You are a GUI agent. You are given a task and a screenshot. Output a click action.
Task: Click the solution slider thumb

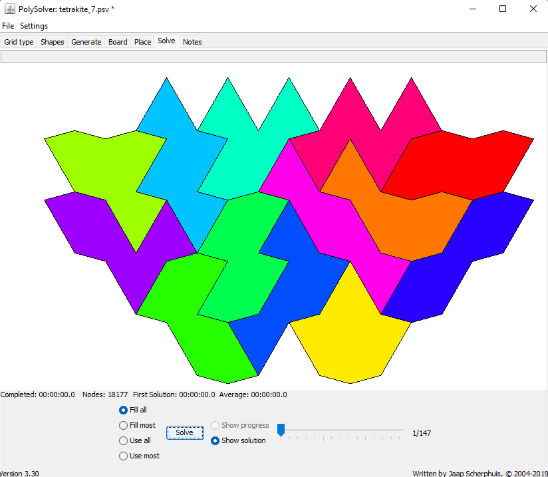(281, 430)
